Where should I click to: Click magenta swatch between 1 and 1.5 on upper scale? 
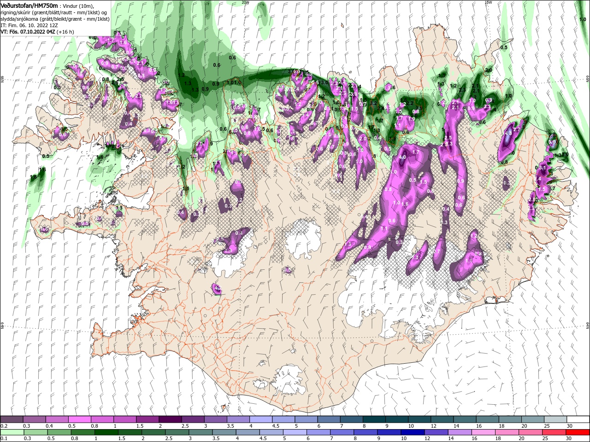point(124,419)
